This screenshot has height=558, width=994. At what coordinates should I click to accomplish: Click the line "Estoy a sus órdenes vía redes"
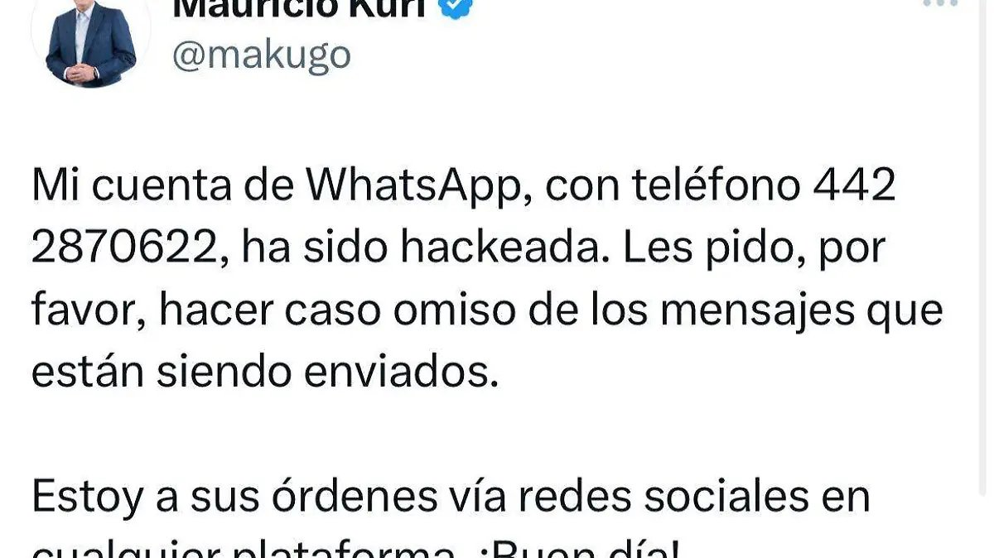451,497
